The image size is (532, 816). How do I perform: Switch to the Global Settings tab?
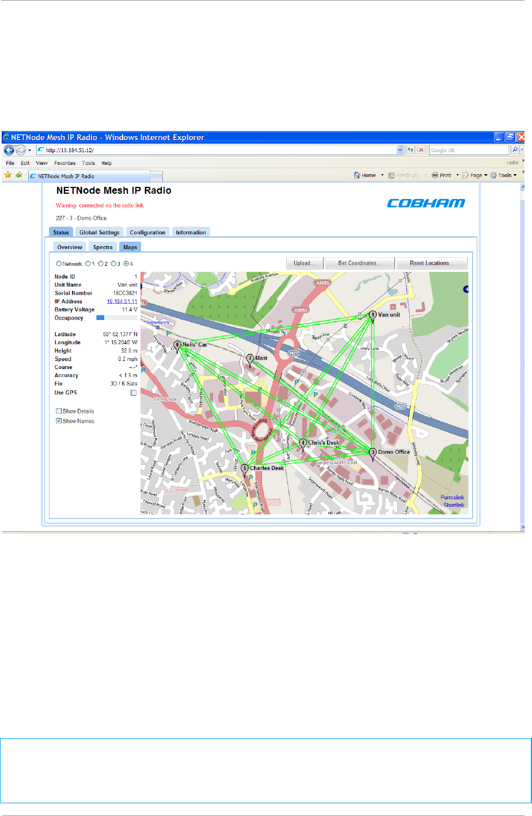pos(99,232)
